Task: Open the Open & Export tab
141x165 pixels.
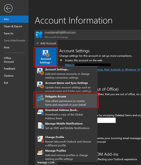Action: pos(14,26)
